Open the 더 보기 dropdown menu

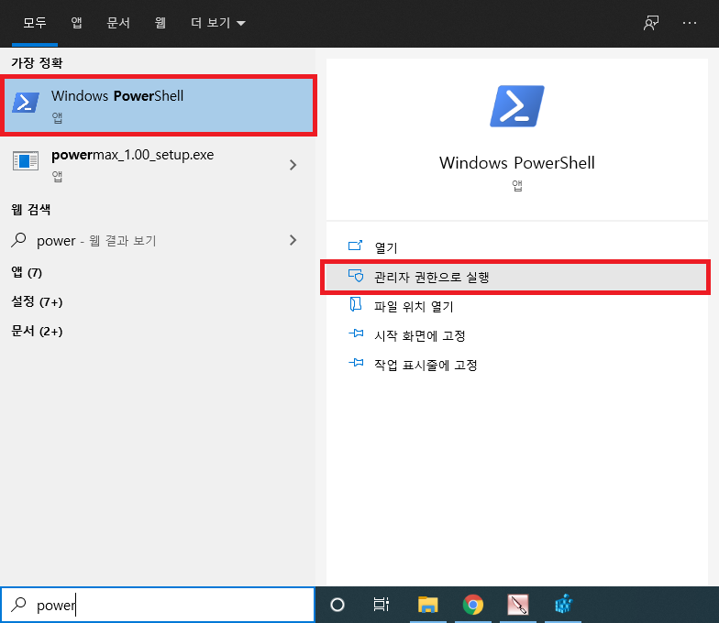(218, 22)
